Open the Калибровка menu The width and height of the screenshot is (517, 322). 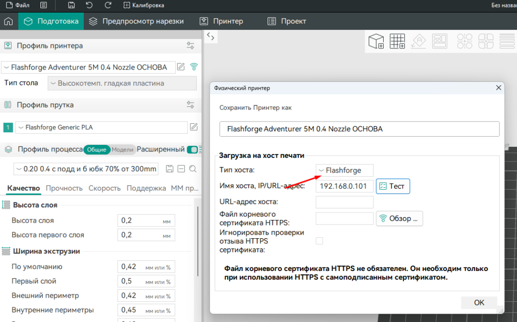[144, 5]
